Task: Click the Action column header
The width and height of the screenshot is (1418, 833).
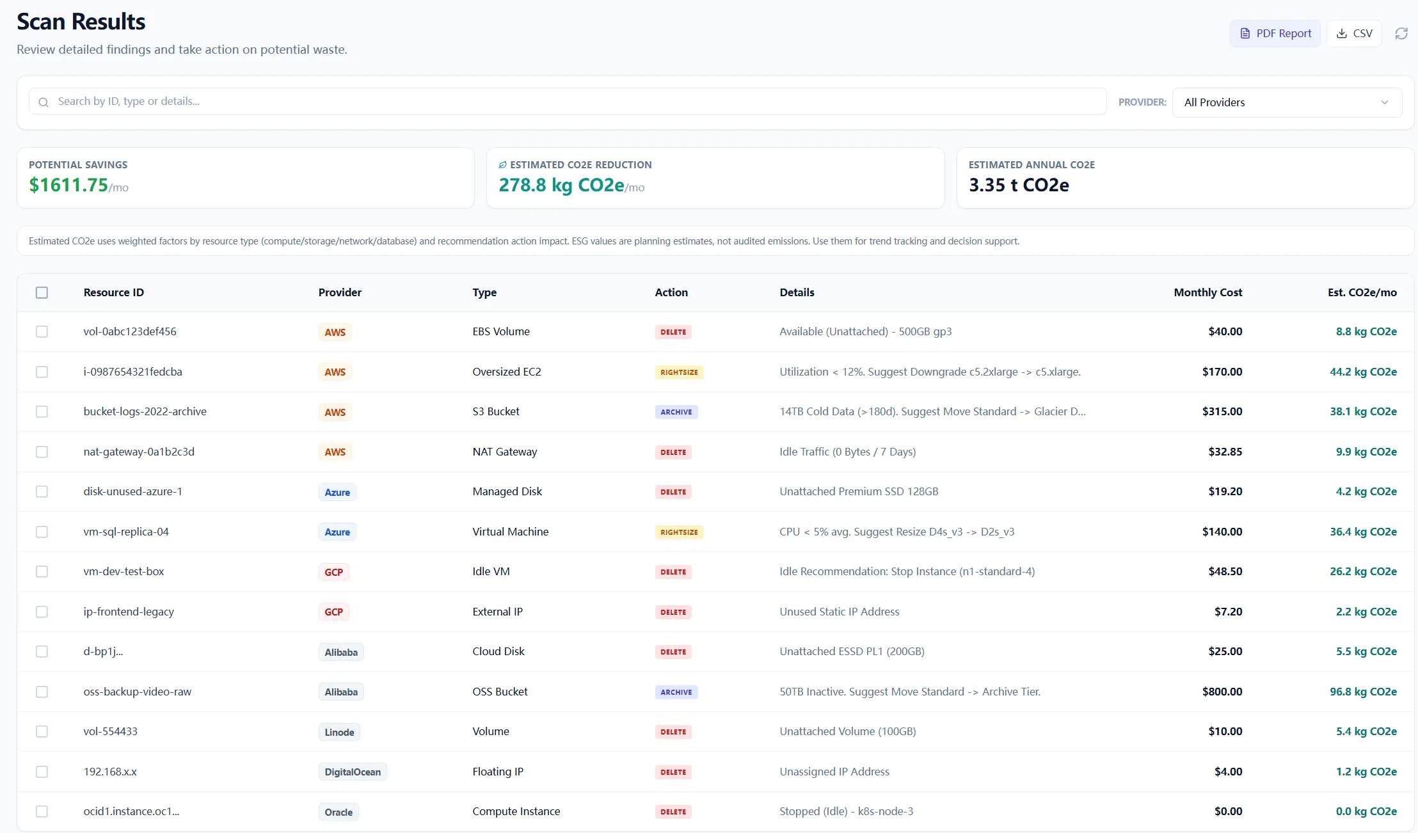Action: pos(671,292)
